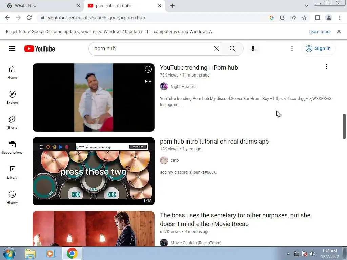Screen dimensions: 347x260
Task: Open the Movie Recap video thumbnail
Action: click(94, 229)
